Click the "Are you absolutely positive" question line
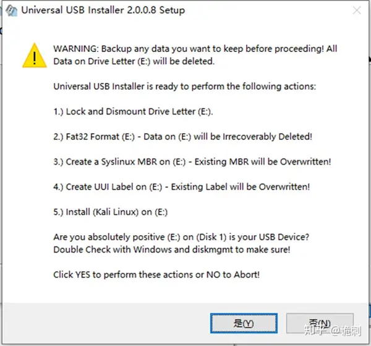The height and width of the screenshot is (346, 371). pos(181,237)
